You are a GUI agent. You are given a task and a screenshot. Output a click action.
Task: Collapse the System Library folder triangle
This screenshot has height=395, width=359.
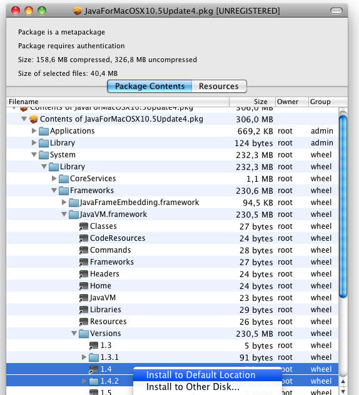click(44, 166)
